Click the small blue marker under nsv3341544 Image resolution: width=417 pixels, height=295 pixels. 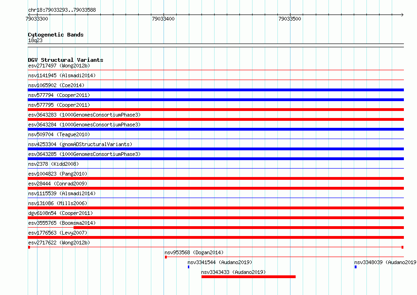tap(188, 267)
